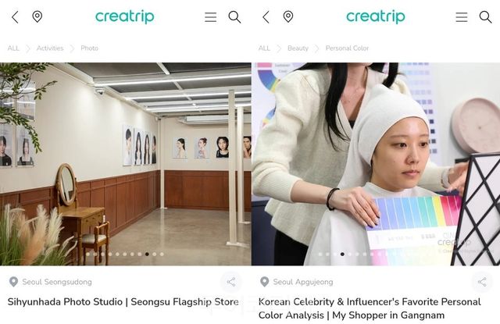Open hamburger menu on left screen
500x324 pixels.
click(x=210, y=17)
